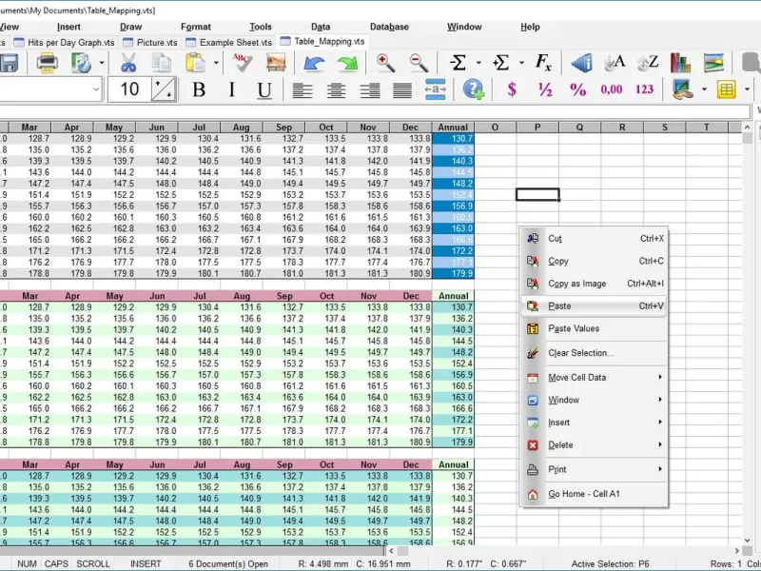
Task: Click the Copy pages toolbar icon
Action: coord(162,63)
